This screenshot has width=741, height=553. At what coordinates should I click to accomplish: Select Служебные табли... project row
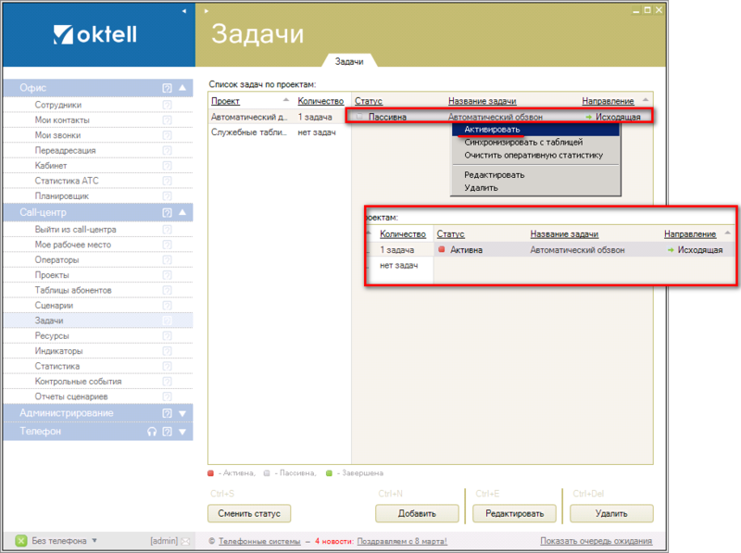280,132
